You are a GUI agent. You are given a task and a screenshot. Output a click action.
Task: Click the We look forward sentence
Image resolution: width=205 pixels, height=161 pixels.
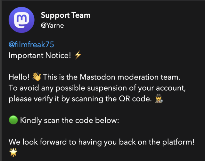(102, 142)
